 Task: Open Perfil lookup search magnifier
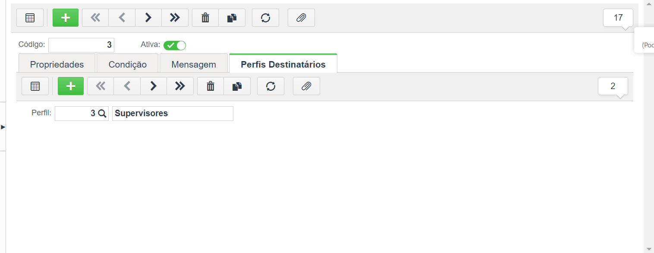[102, 114]
